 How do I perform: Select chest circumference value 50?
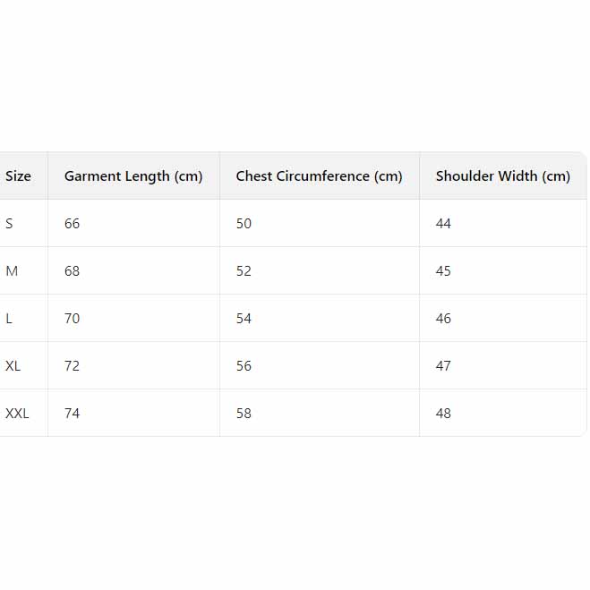[244, 224]
